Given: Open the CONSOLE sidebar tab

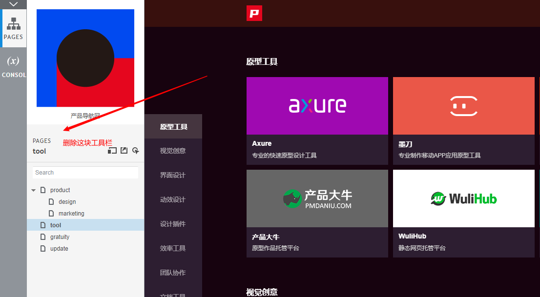Looking at the screenshot, I should pyautogui.click(x=14, y=67).
